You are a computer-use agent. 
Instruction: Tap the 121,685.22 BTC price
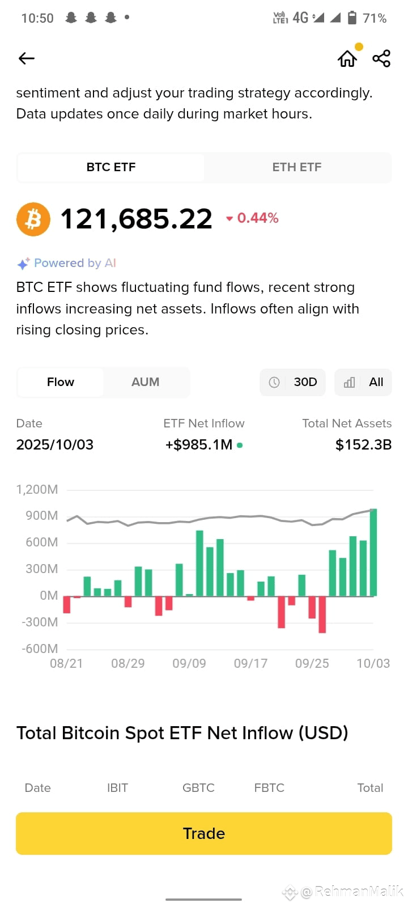point(136,219)
